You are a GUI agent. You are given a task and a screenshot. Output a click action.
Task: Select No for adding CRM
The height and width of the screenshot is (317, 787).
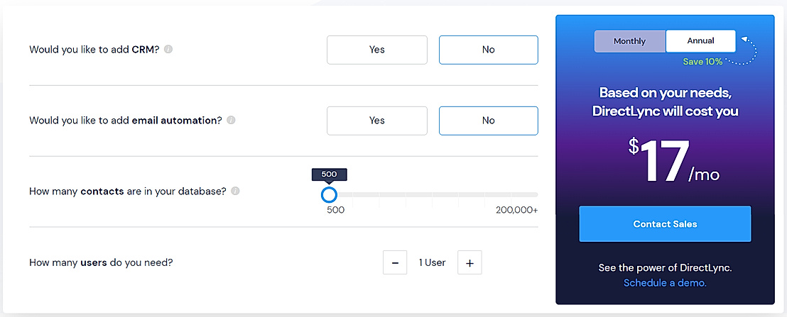[488, 50]
